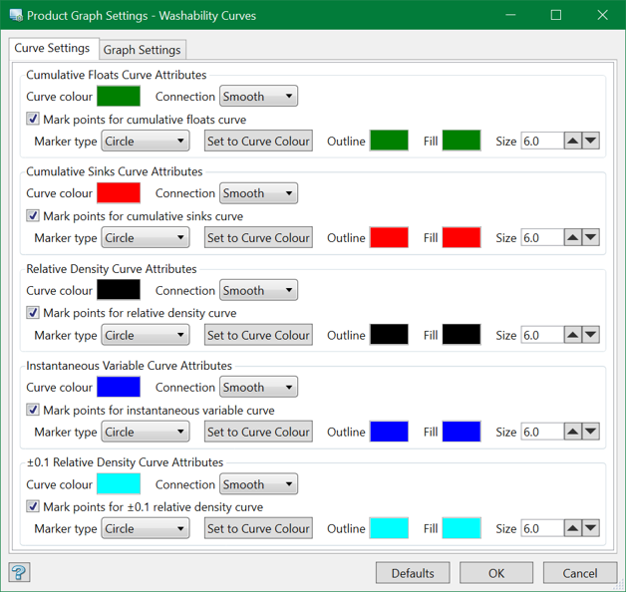
Task: Click Set to Curve Colour for ±0.1 relative density
Action: pos(258,528)
